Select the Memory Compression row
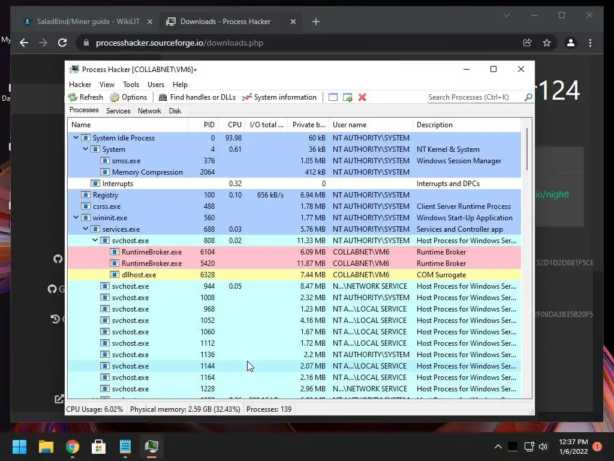The width and height of the screenshot is (614, 461). click(294, 172)
